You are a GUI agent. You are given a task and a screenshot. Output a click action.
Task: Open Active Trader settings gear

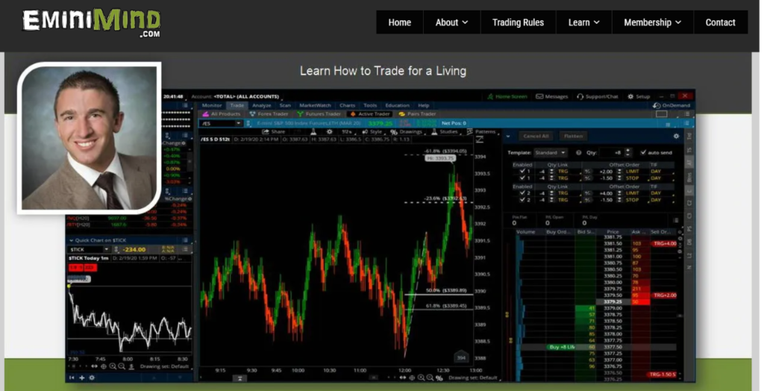pos(676,137)
